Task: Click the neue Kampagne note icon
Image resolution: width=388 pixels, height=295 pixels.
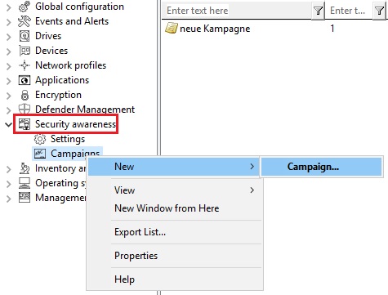Action: 172,29
